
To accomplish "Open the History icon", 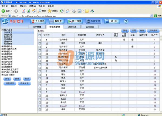I will tap(62, 11).
